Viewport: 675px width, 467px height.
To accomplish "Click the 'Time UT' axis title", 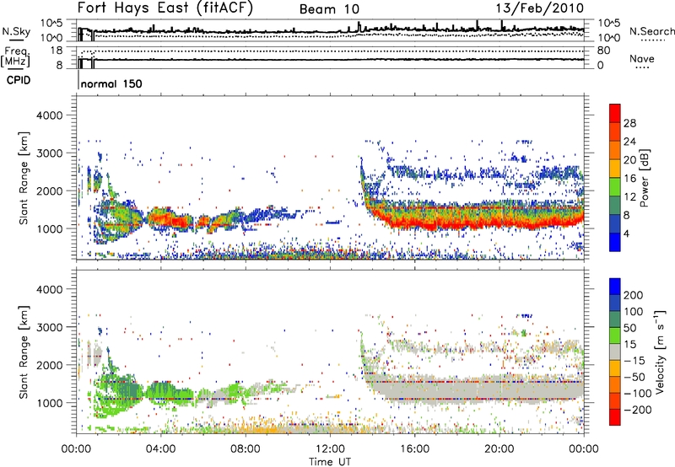I will pos(330,462).
